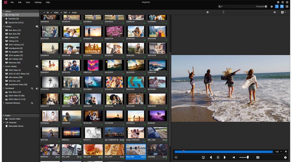Open the View menu
The width and height of the screenshot is (292, 162).
pos(28,2)
